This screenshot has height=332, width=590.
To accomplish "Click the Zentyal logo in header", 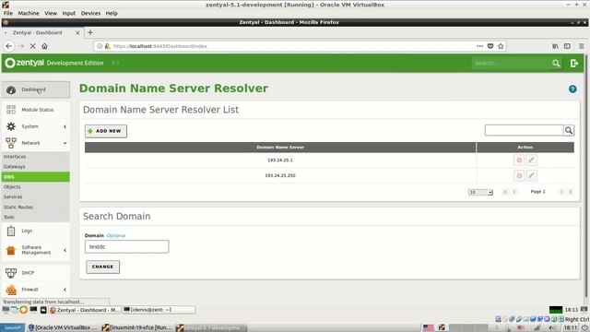I will tap(25, 63).
